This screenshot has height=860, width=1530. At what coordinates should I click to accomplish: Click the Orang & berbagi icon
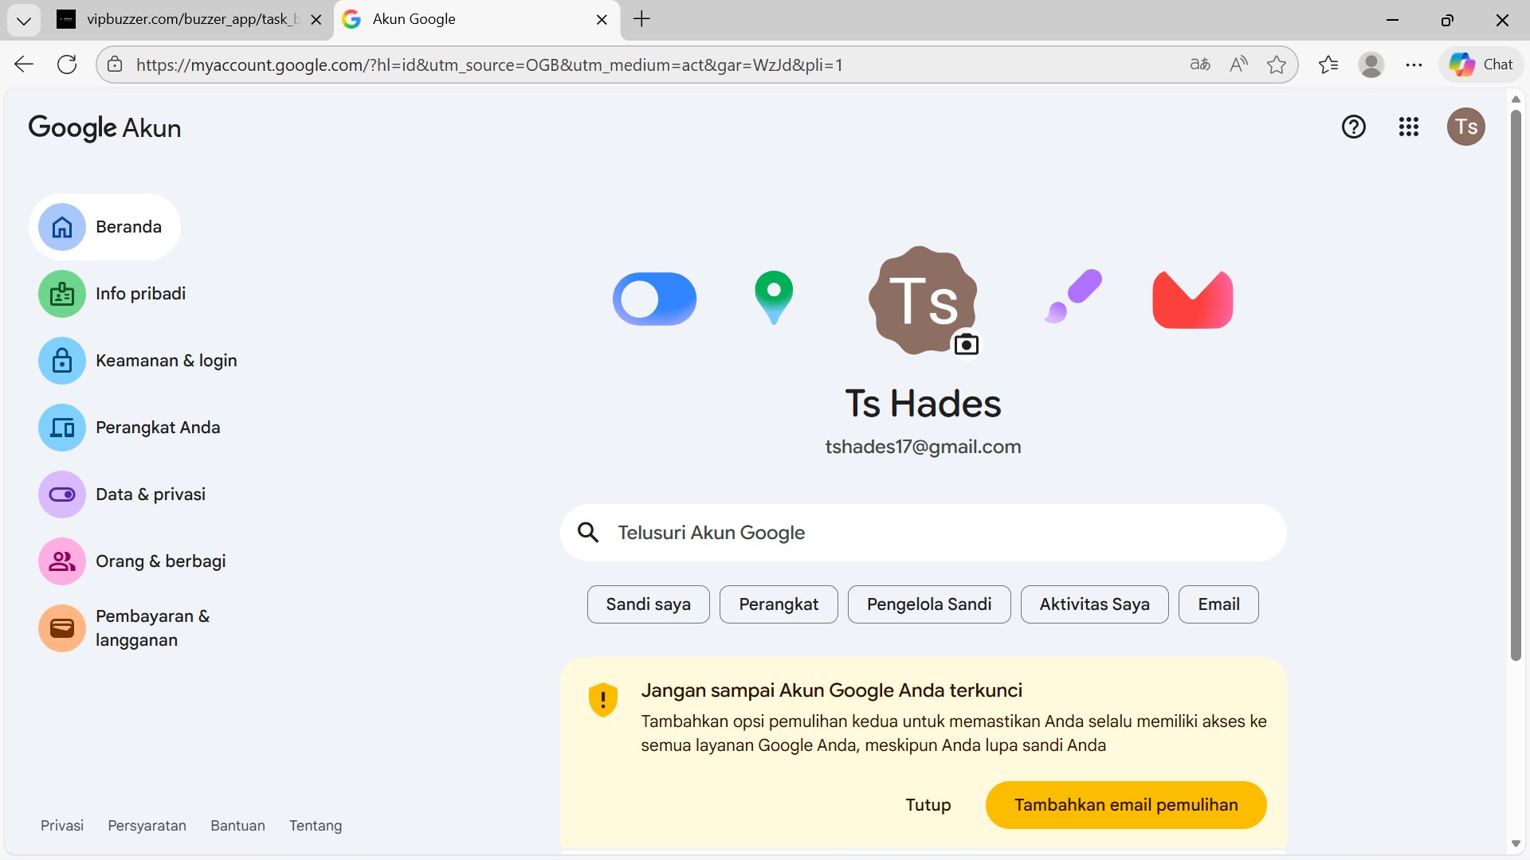pos(62,561)
